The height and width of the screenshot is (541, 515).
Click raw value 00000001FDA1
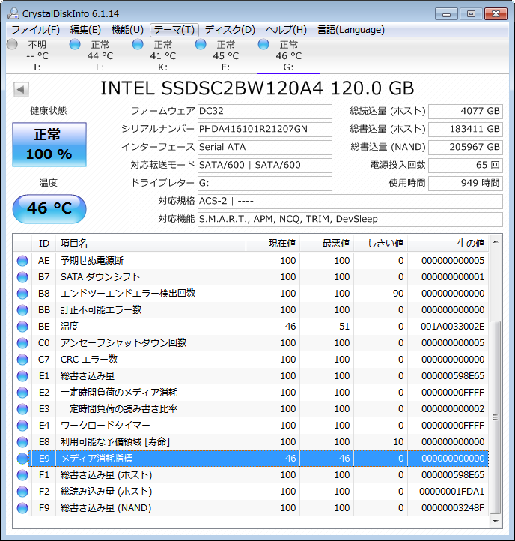(x=451, y=492)
